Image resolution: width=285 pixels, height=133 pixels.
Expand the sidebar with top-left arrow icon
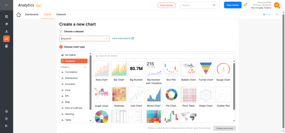[6, 5]
